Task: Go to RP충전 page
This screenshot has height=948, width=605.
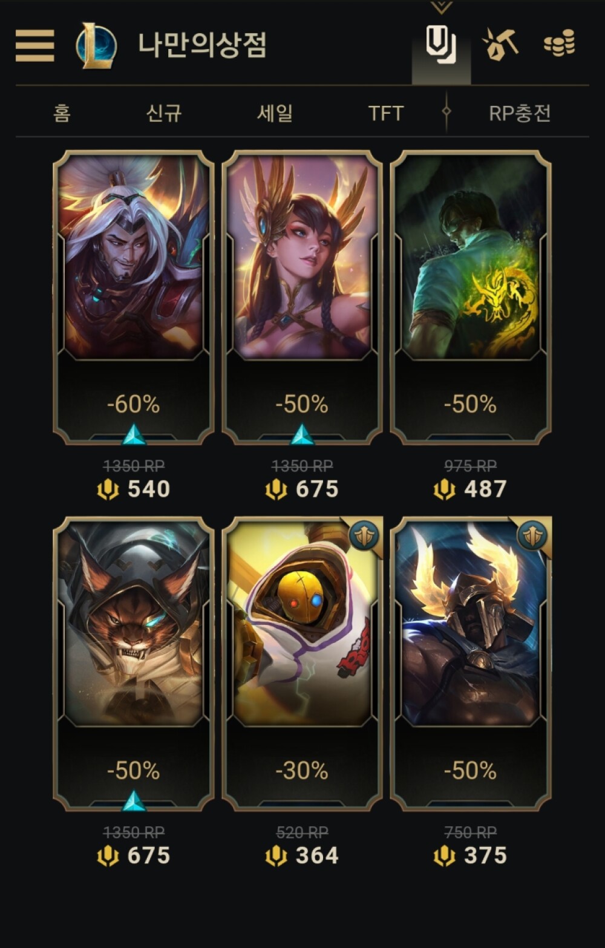Action: (x=520, y=113)
